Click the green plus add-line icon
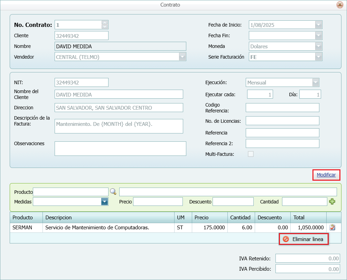This screenshot has height=280, width=347. tap(332, 202)
